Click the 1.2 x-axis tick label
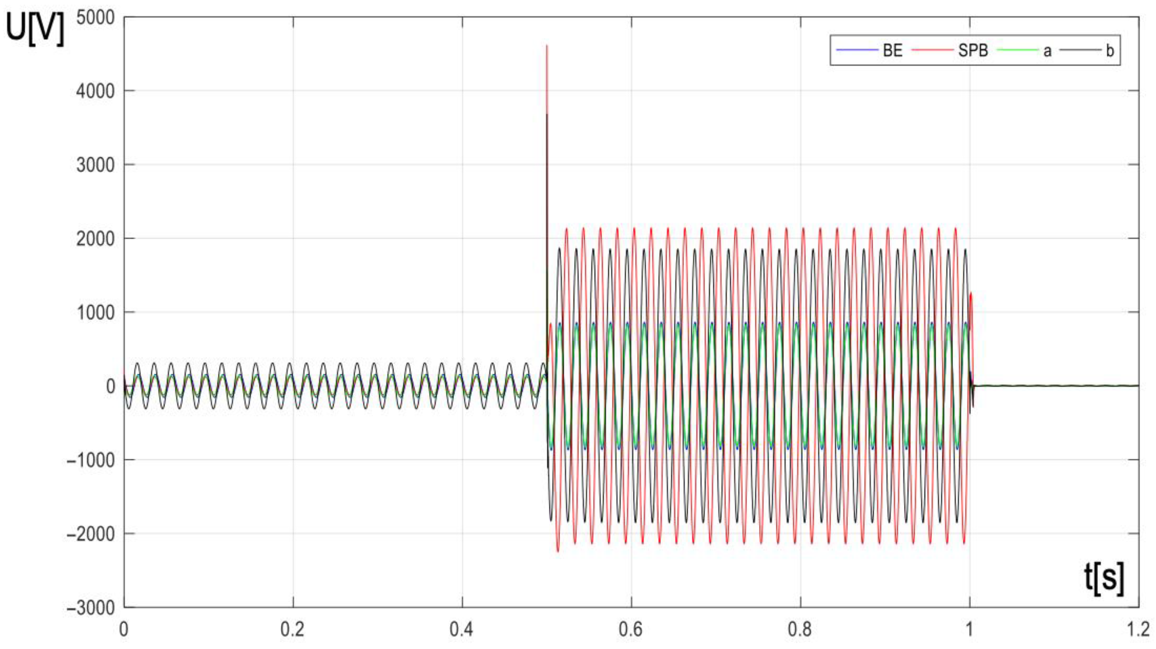 coord(1138,630)
